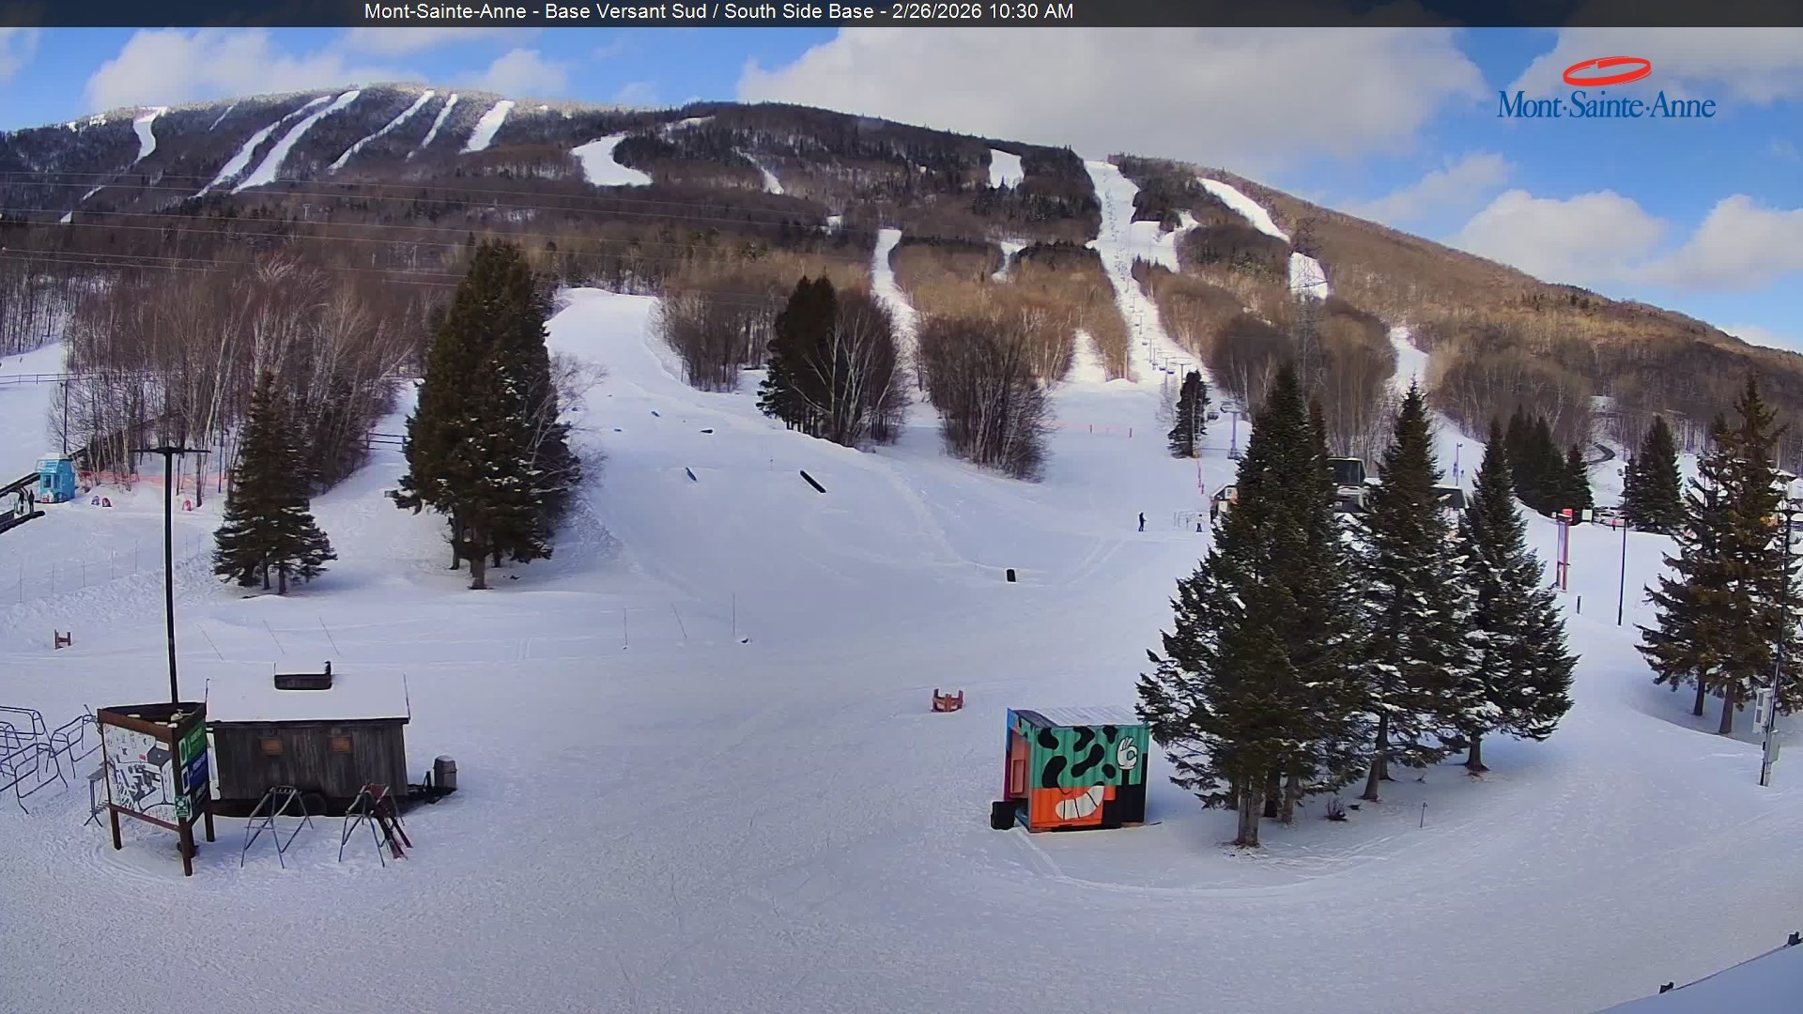Click the black terrain park rail feature
This screenshot has width=1803, height=1014.
(x=812, y=482)
